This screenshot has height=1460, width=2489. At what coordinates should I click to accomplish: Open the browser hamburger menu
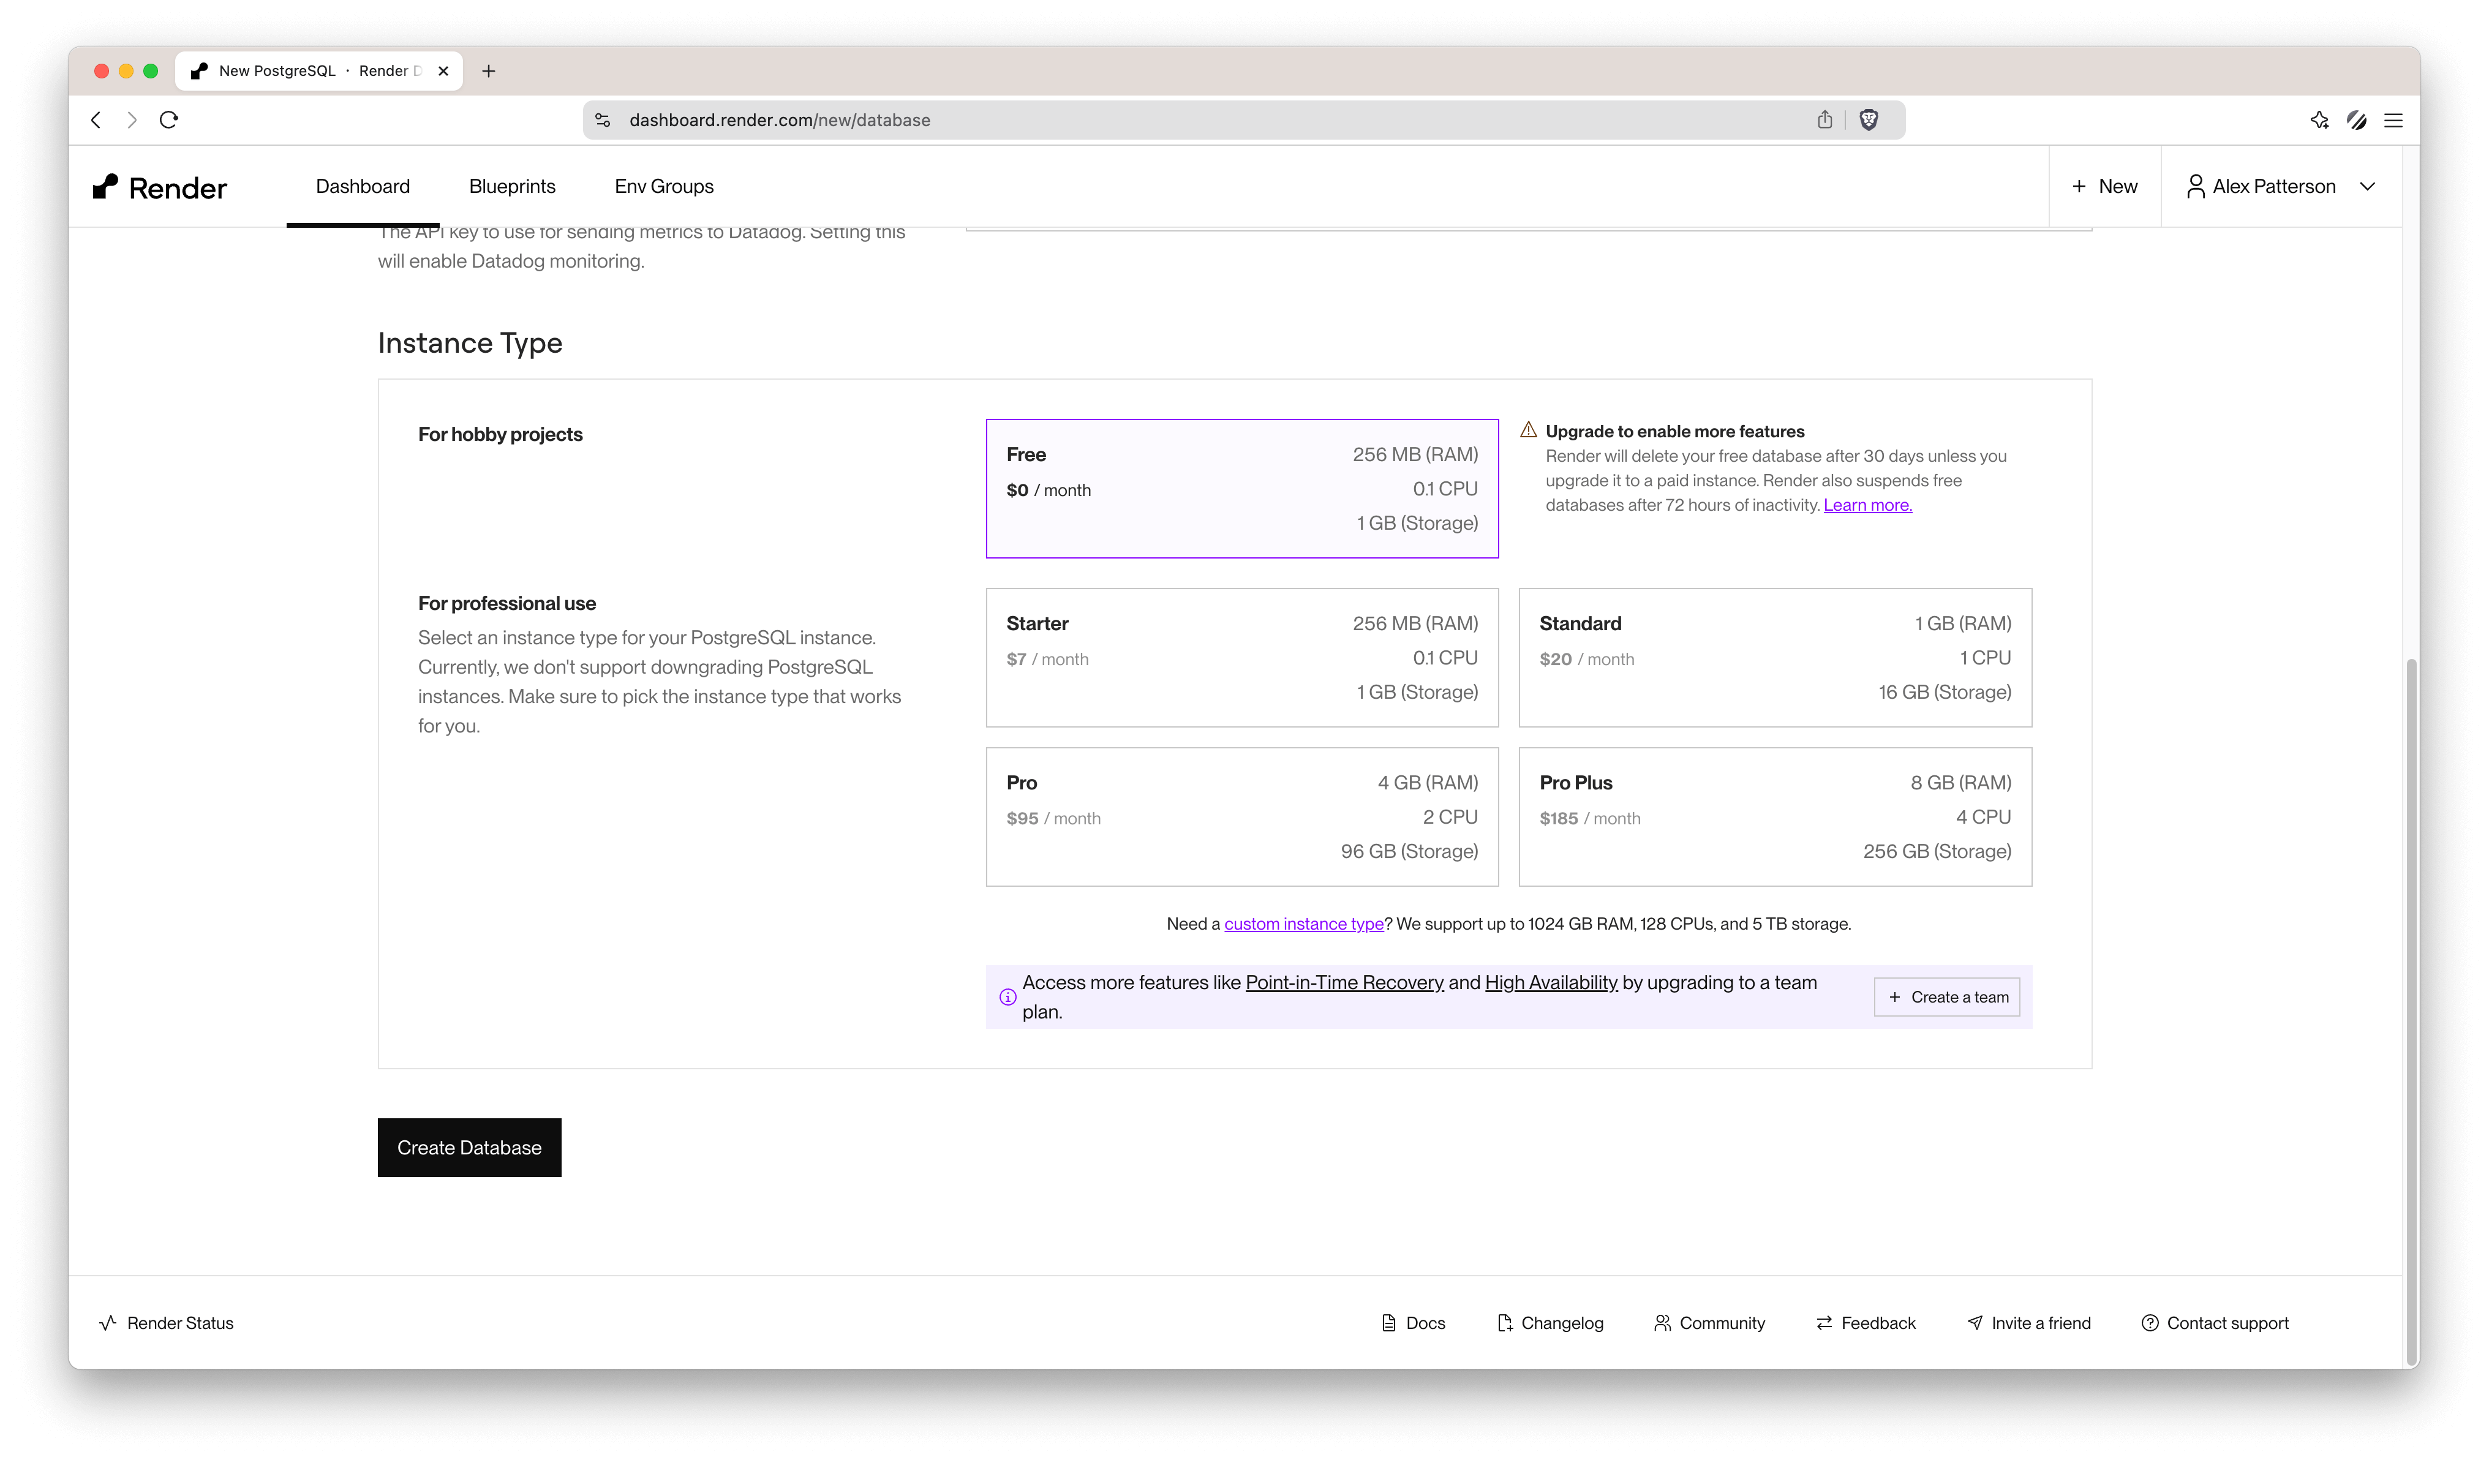click(2393, 119)
